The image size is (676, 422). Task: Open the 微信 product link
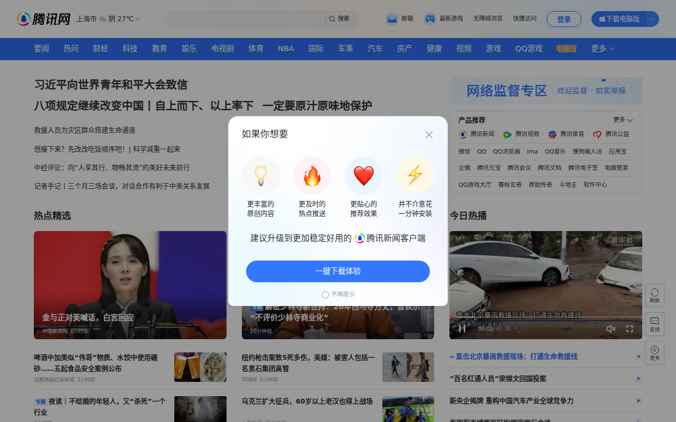464,151
